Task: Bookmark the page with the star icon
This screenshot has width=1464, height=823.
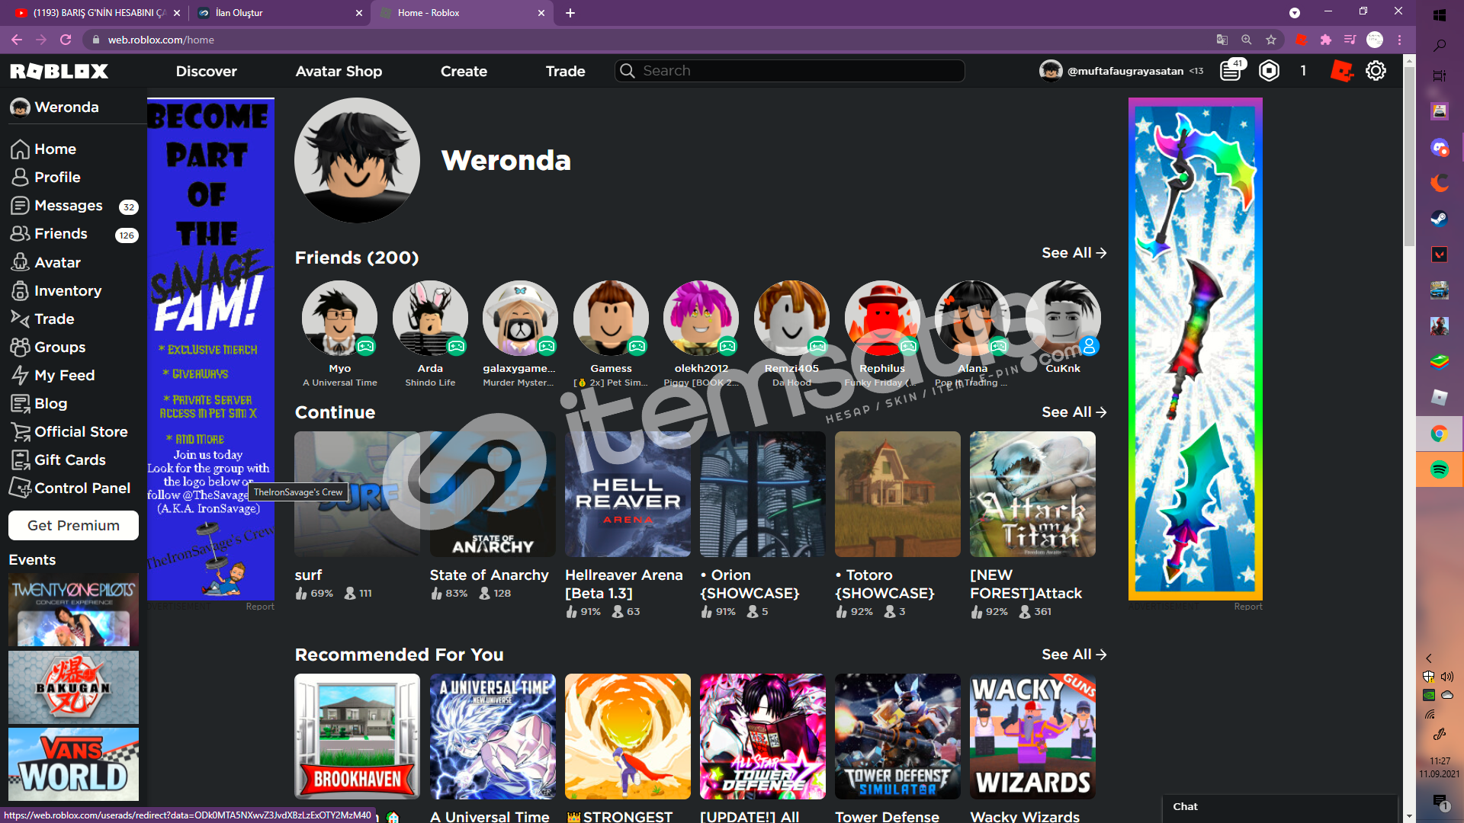Action: point(1270,40)
